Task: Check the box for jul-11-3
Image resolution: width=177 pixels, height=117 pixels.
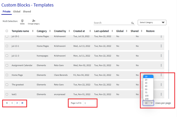Action: pyautogui.click(x=7, y=56)
